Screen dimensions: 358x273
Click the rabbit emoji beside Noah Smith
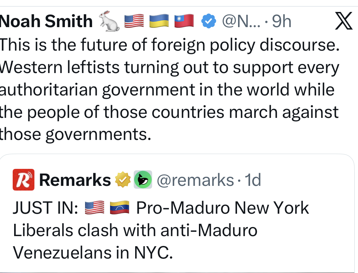109,22
